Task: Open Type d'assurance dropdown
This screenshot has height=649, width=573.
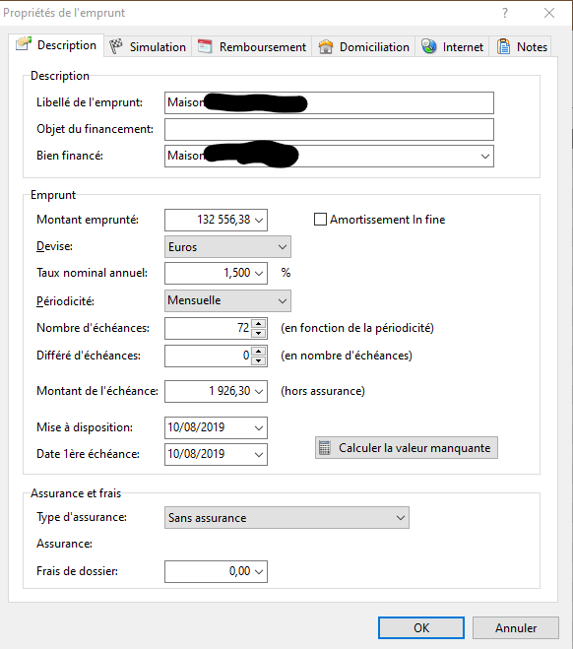Action: [286, 517]
